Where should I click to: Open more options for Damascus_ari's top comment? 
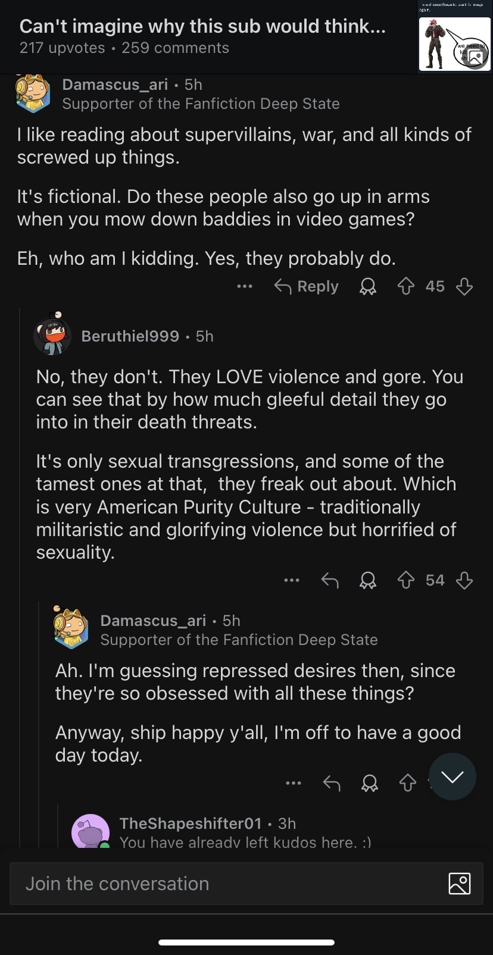(244, 287)
